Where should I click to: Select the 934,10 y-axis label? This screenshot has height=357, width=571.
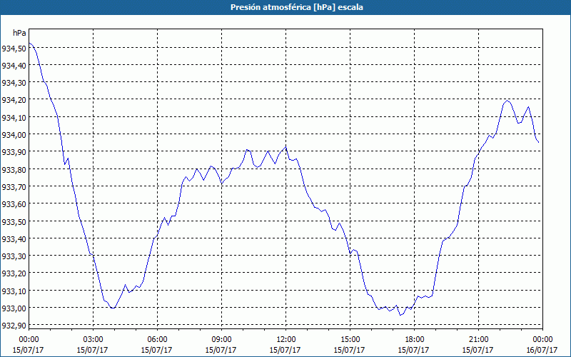tap(14, 117)
